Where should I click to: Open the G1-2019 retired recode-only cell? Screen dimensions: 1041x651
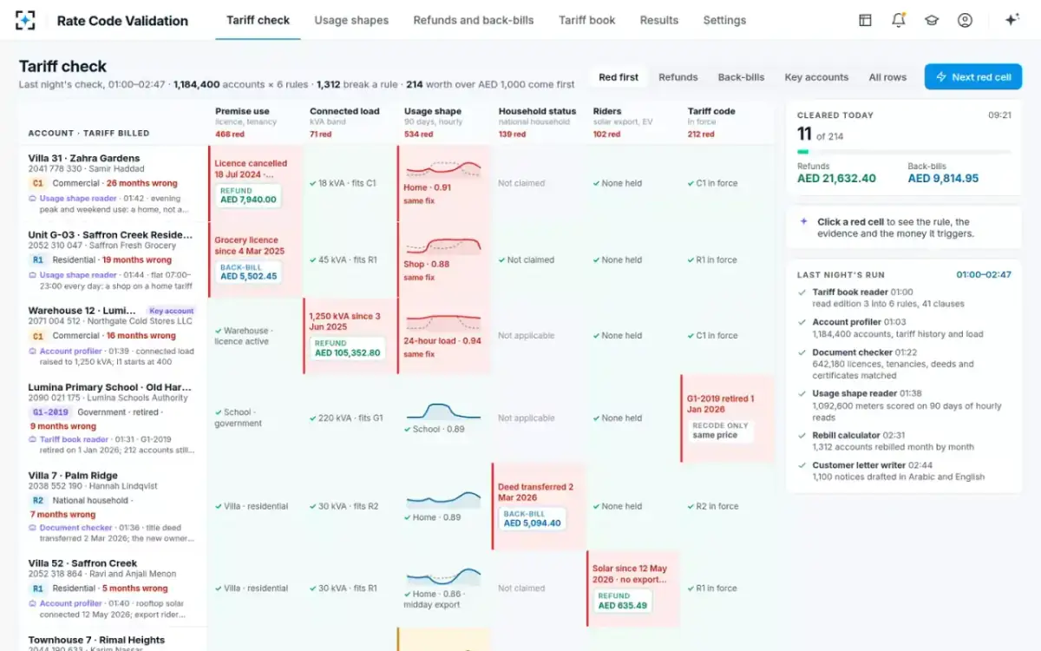[x=727, y=418]
